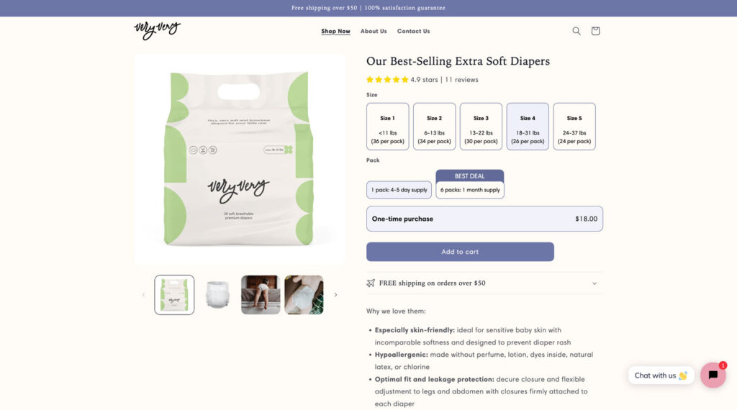This screenshot has height=410, width=737.
Task: Select Size 1 option
Action: pos(388,127)
